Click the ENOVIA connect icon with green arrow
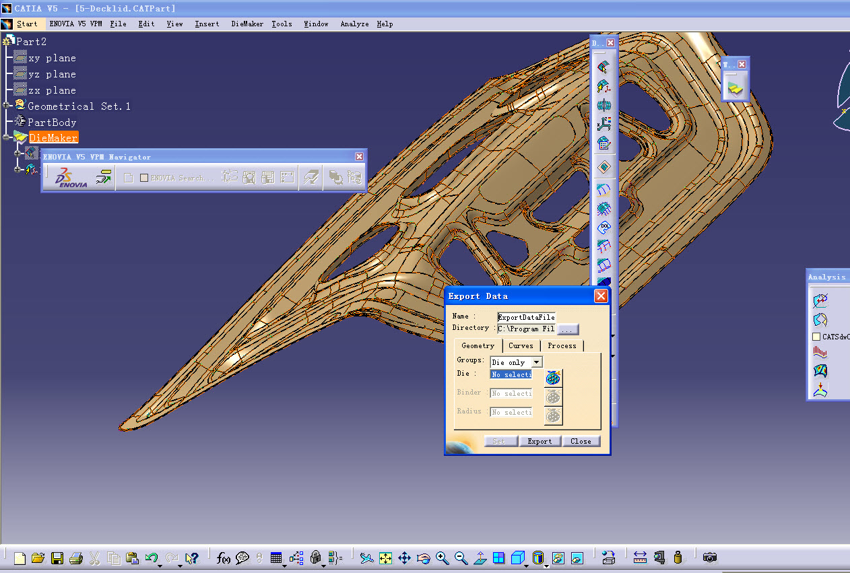850x573 pixels. click(103, 178)
